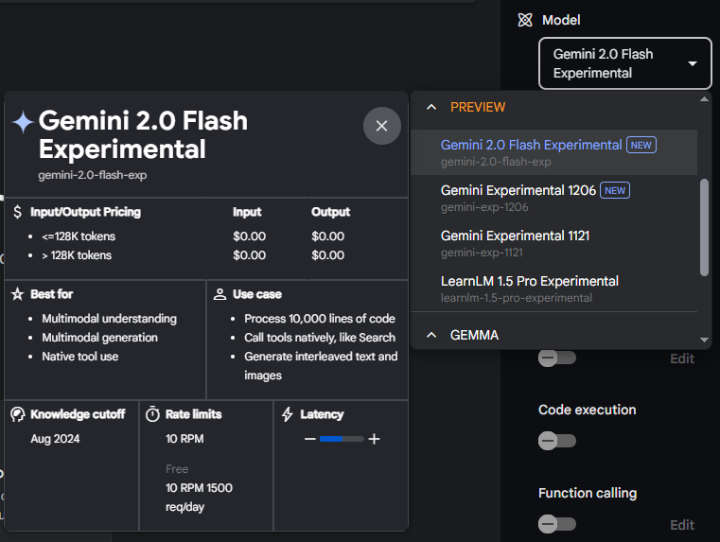Click the Code execution label
This screenshot has width=720, height=542.
(x=588, y=410)
